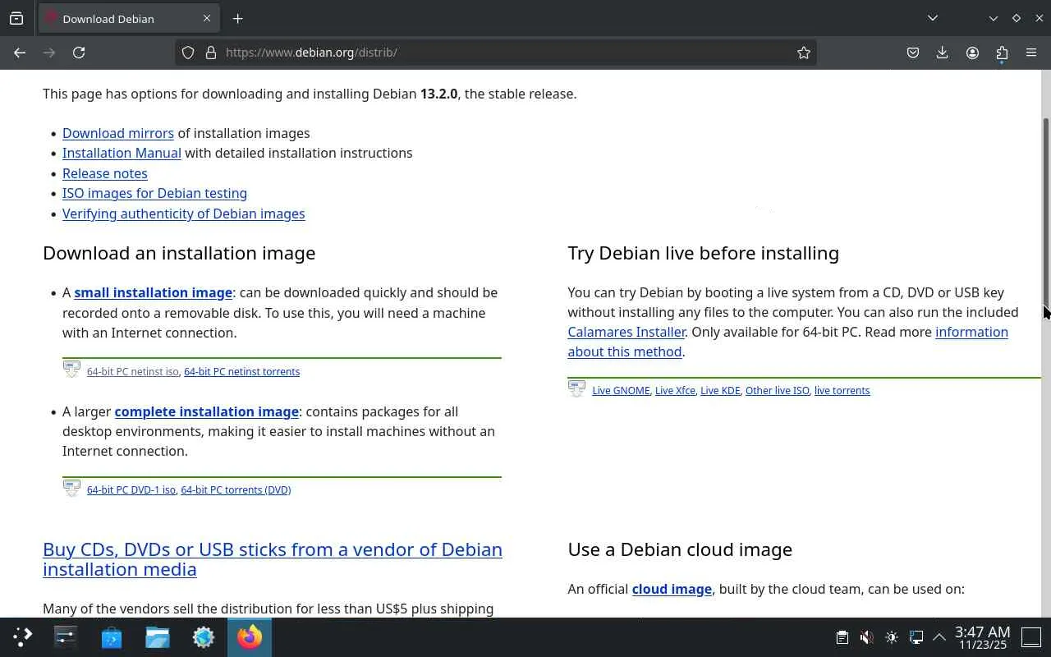Download the Live KDE image
Image resolution: width=1051 pixels, height=657 pixels.
tap(720, 391)
